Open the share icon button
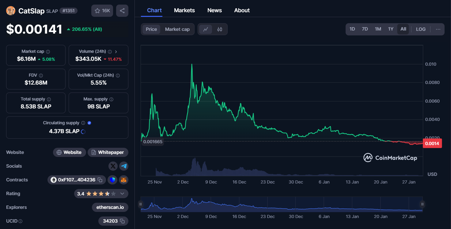This screenshot has width=451, height=229. [x=122, y=11]
